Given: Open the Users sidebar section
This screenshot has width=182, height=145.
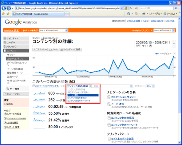Looking at the screenshot, I should (x=16, y=42).
